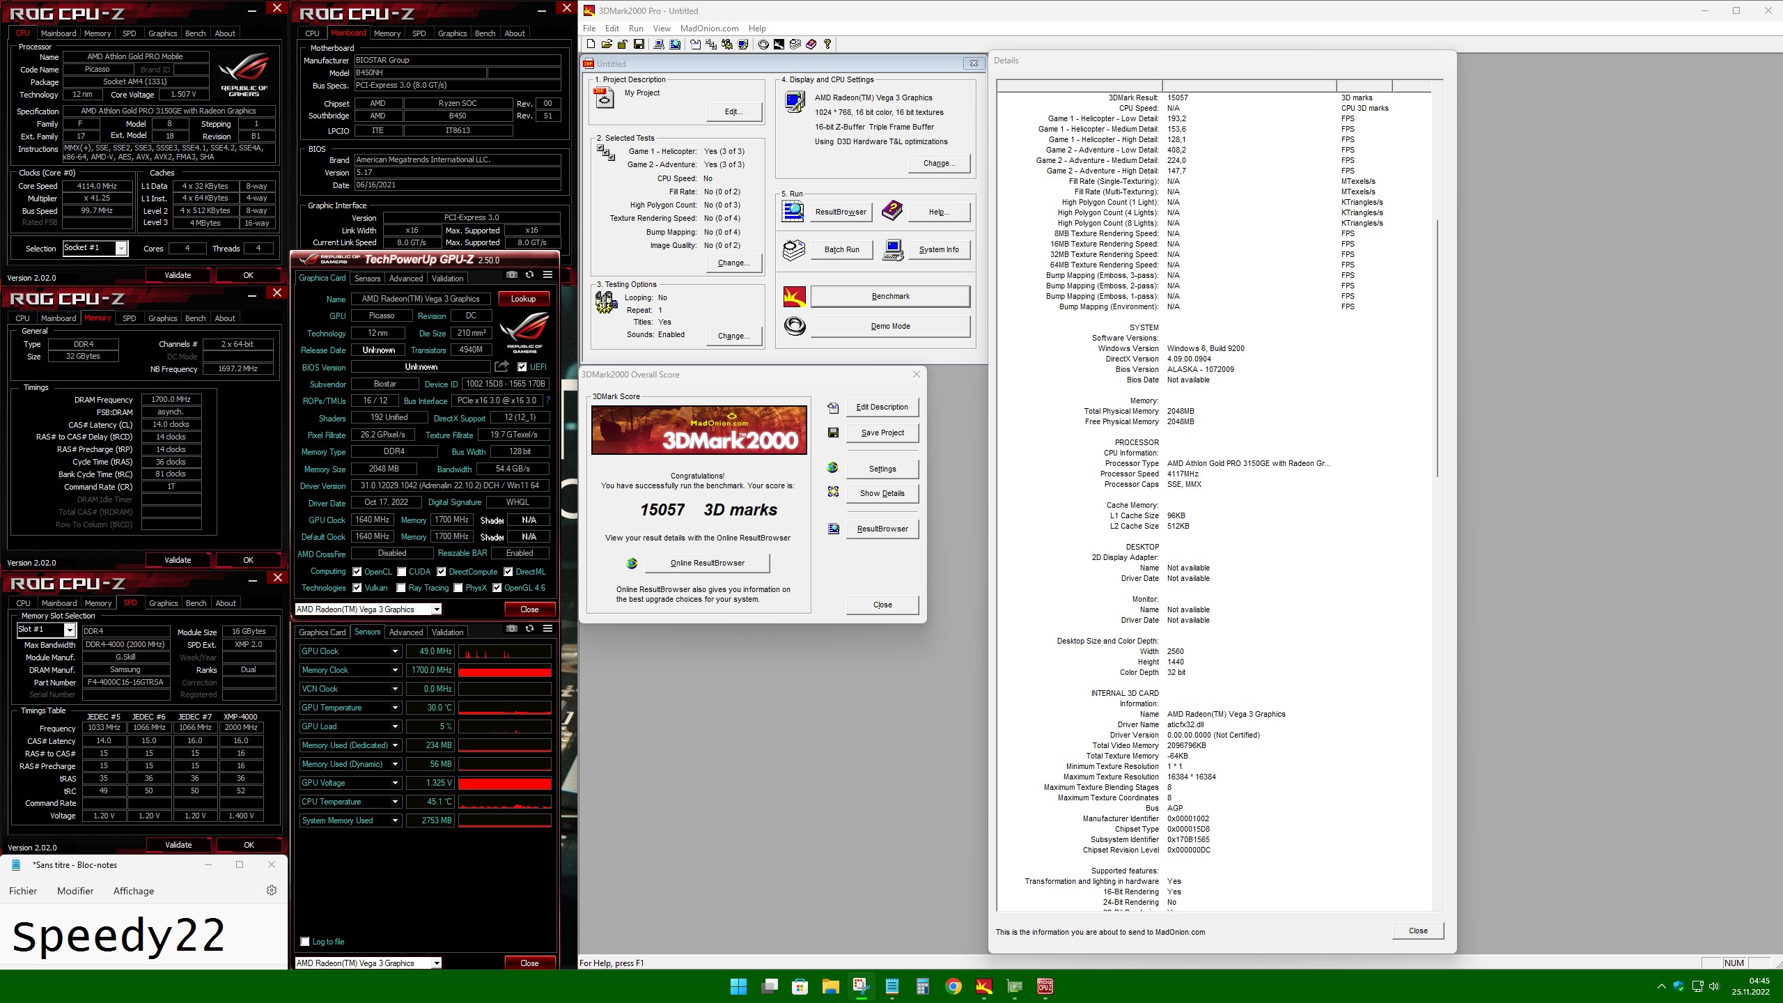Click the Batch Run button
The width and height of the screenshot is (1783, 1003).
click(841, 249)
